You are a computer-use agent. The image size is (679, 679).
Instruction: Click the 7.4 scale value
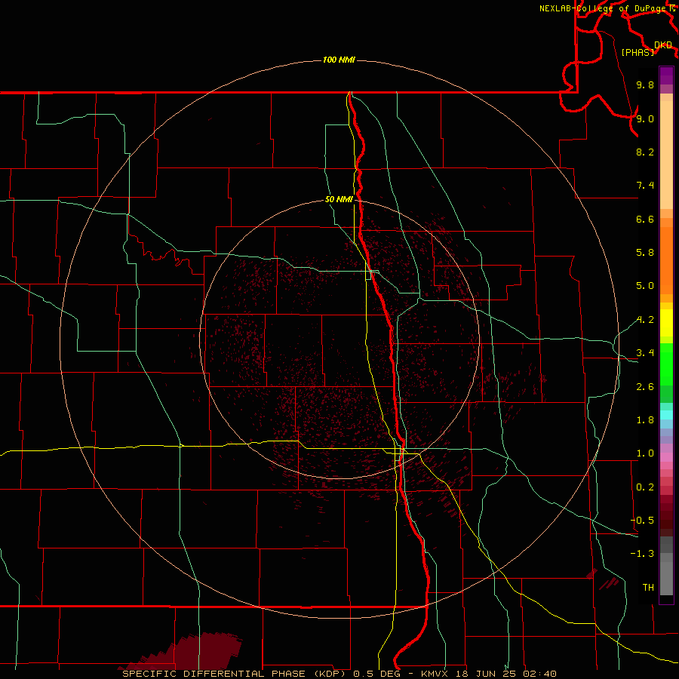(x=645, y=186)
